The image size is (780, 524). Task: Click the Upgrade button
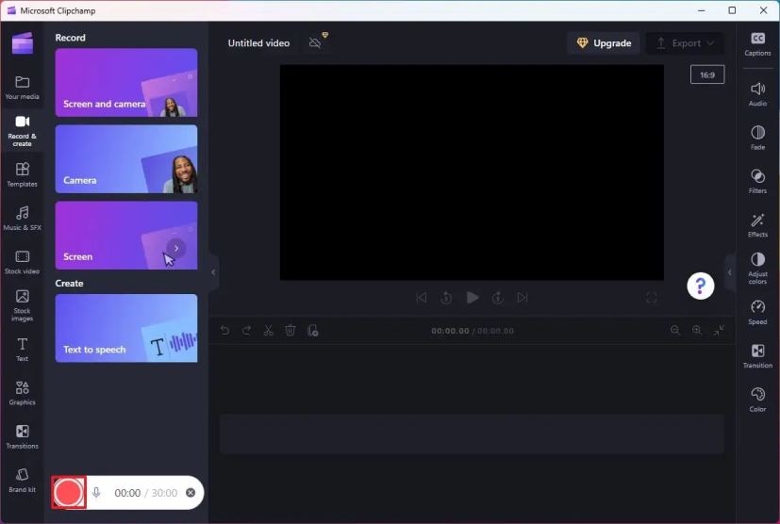pos(604,43)
